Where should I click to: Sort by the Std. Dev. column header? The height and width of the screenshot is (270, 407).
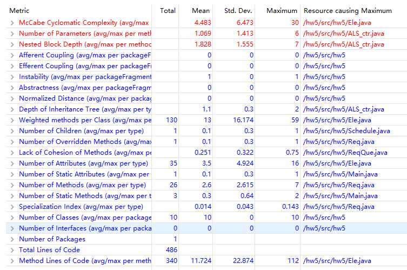pyautogui.click(x=238, y=11)
